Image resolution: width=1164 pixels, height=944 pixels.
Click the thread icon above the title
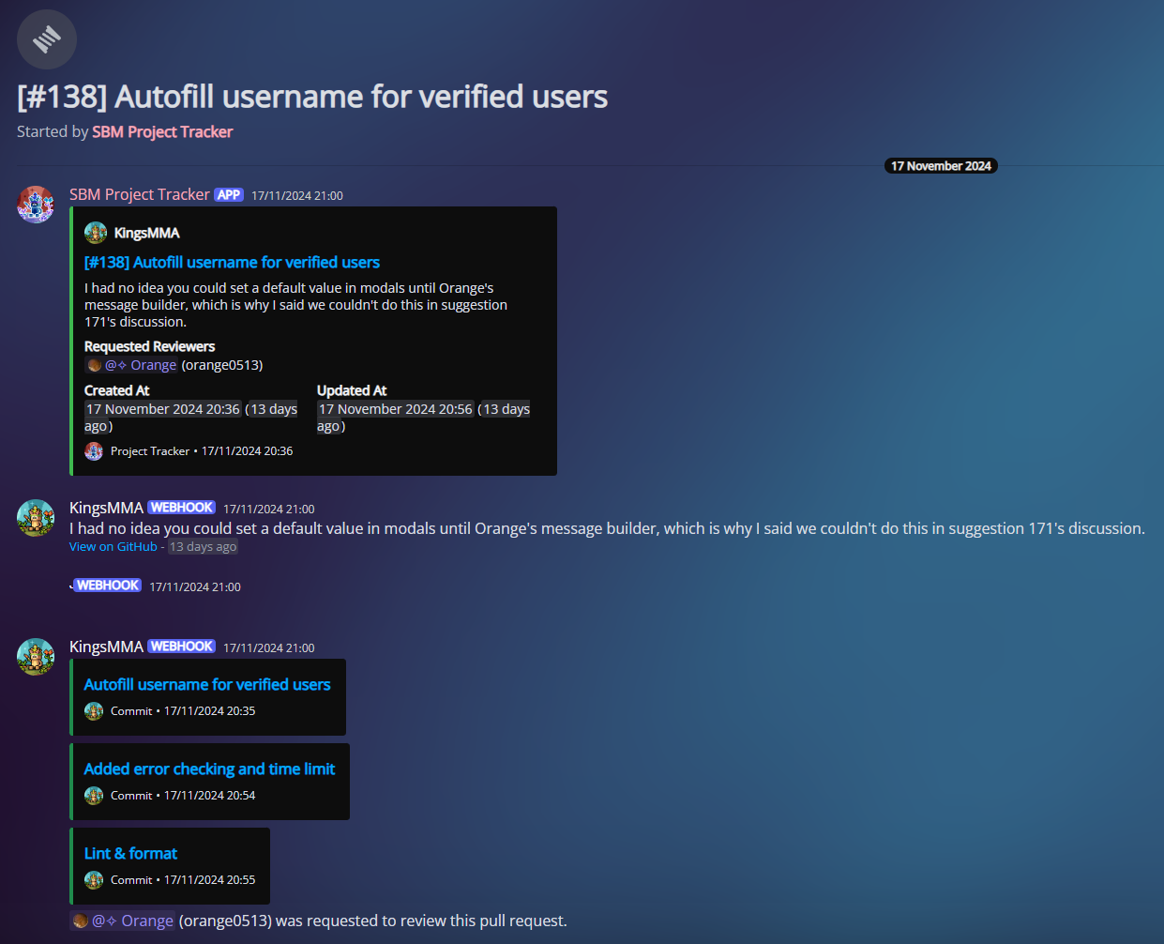pos(47,39)
